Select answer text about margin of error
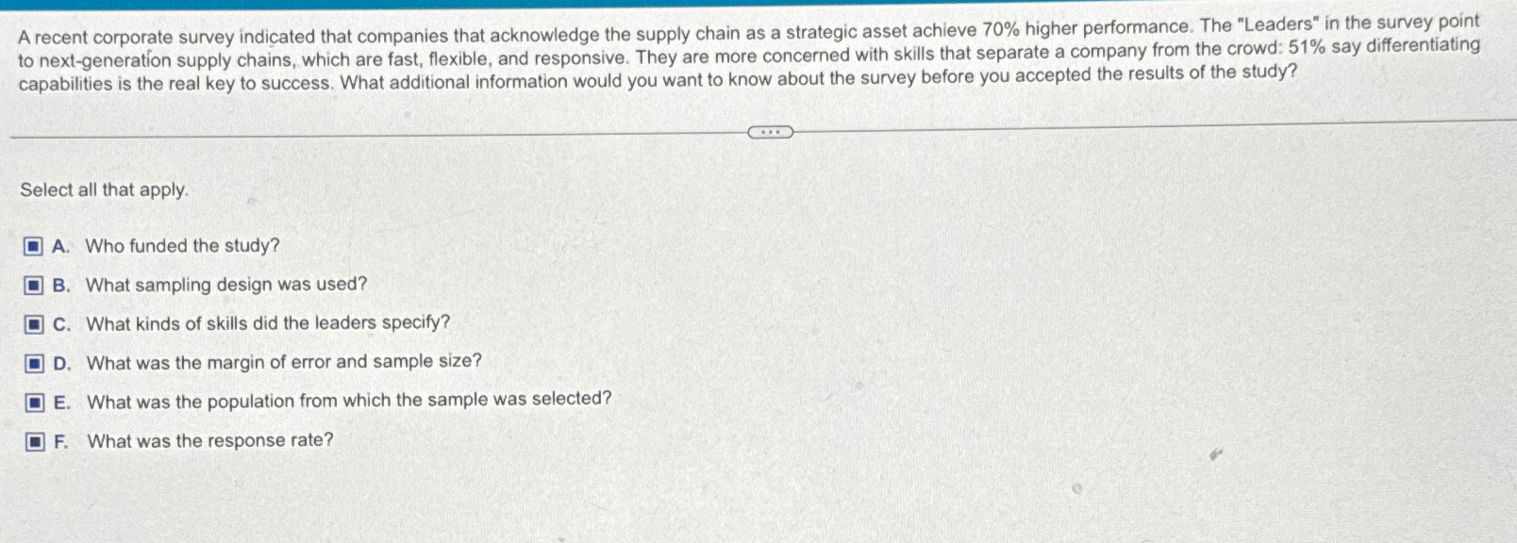This screenshot has height=543, width=1517. click(284, 362)
